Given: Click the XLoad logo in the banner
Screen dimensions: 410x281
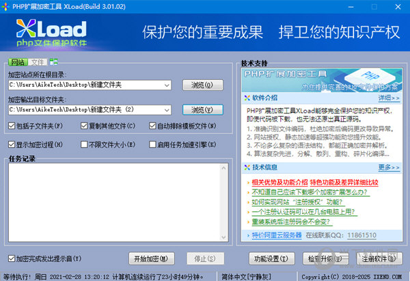Looking at the screenshot, I should (x=51, y=33).
